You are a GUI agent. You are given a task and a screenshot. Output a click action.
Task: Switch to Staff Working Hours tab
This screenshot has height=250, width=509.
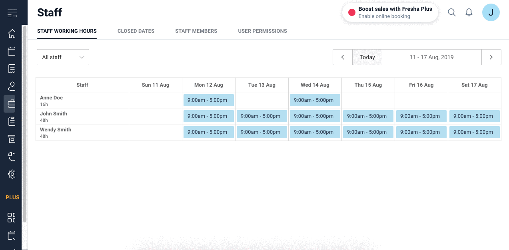67,31
